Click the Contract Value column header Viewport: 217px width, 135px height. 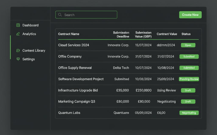pyautogui.click(x=167, y=34)
